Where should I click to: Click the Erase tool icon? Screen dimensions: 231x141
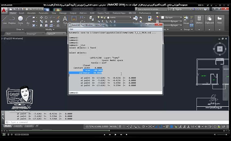click(x=58, y=18)
